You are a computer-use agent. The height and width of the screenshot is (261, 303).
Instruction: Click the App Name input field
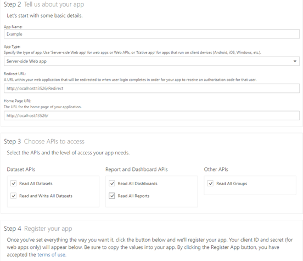tap(151, 34)
